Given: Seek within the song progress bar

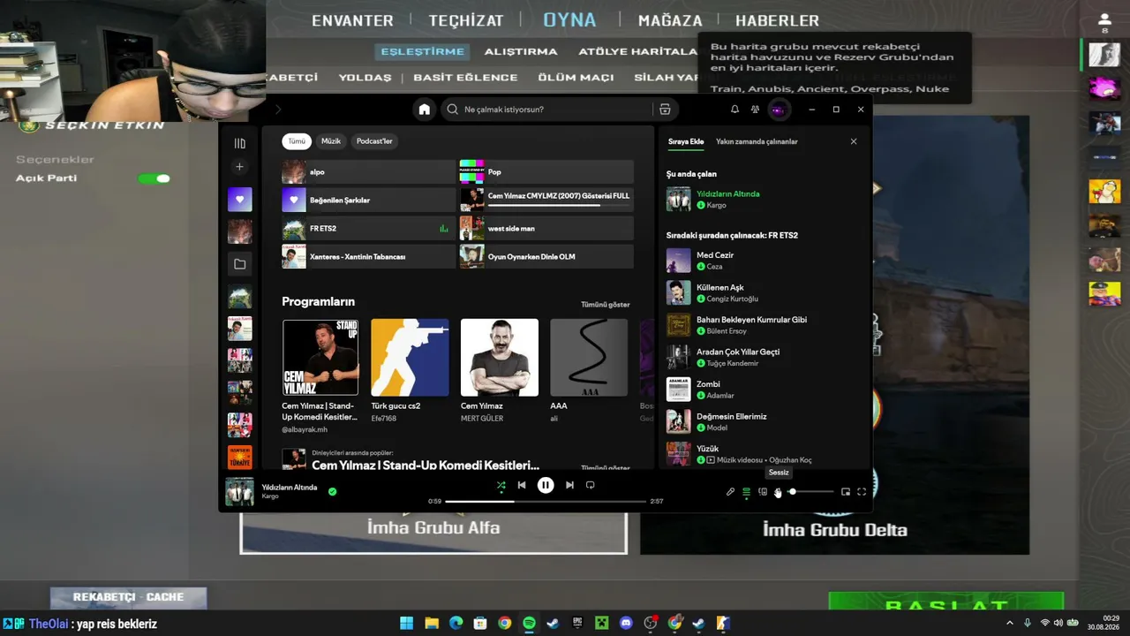Looking at the screenshot, I should [546, 501].
